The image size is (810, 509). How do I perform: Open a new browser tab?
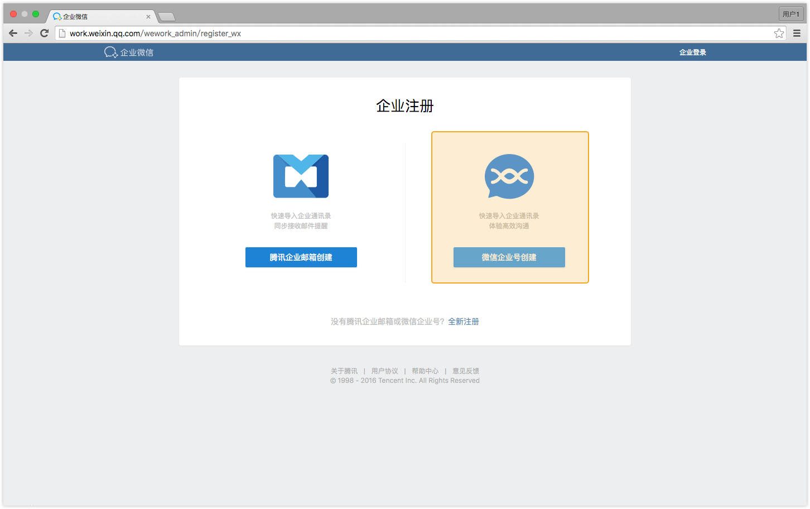coord(167,17)
